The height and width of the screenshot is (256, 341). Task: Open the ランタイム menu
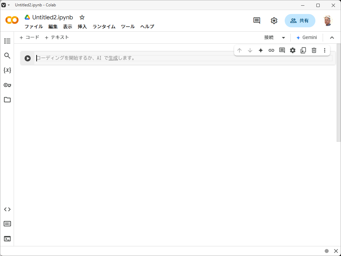point(104,27)
